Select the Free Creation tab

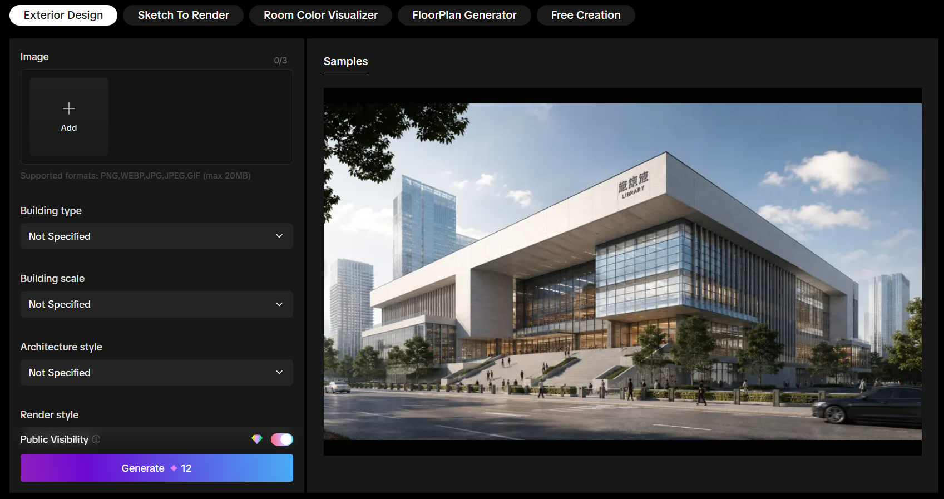click(x=586, y=15)
